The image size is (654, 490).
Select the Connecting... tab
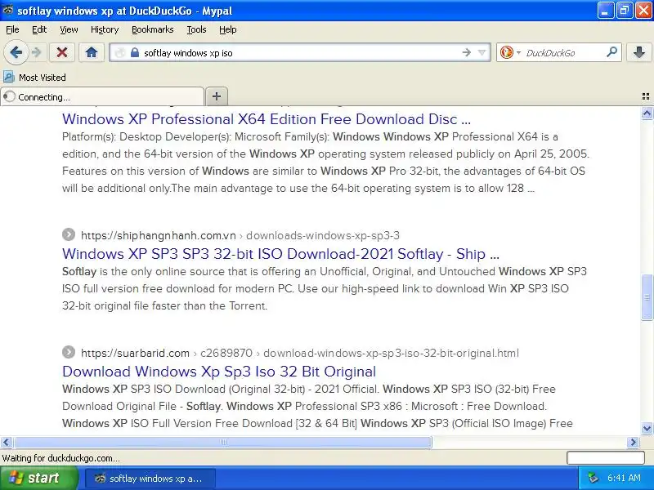[x=102, y=96]
